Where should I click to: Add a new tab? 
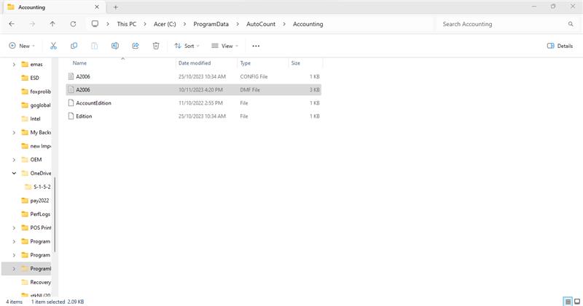[x=115, y=7]
